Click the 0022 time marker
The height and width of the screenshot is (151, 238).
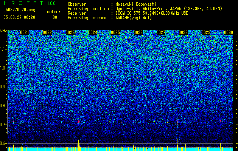coord(47,32)
